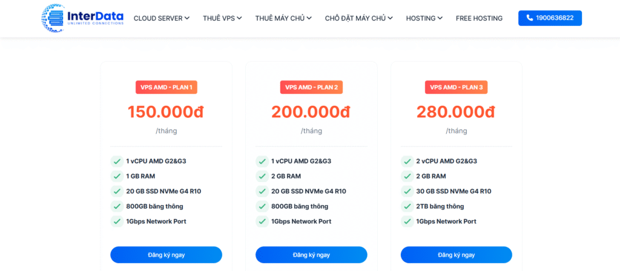Go to the Free Hosting page
This screenshot has width=620, height=271.
click(x=479, y=18)
